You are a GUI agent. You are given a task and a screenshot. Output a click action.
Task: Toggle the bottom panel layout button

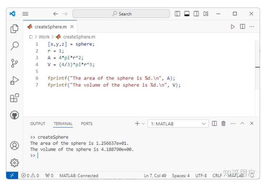tap(187, 14)
